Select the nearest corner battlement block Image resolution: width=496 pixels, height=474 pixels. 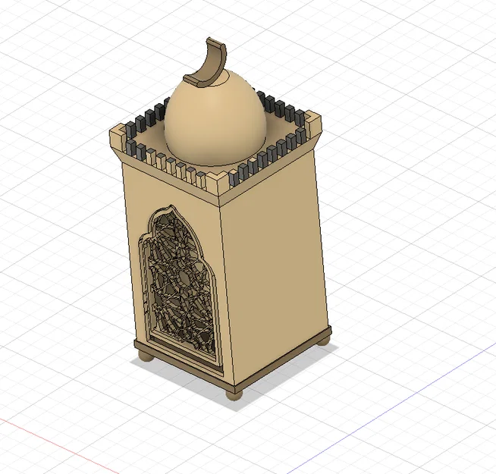click(218, 185)
